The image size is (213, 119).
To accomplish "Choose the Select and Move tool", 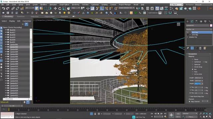I will coord(55,9).
